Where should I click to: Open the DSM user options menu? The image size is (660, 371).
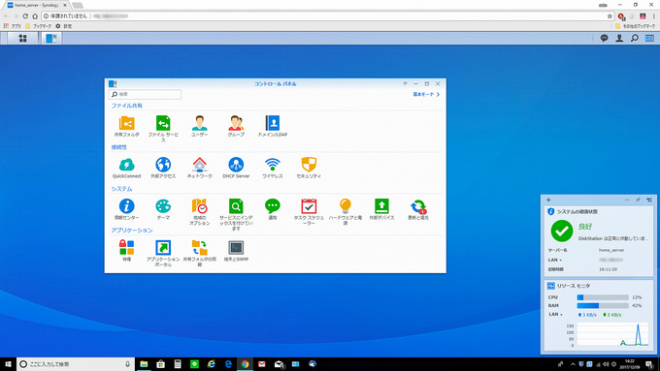click(619, 38)
